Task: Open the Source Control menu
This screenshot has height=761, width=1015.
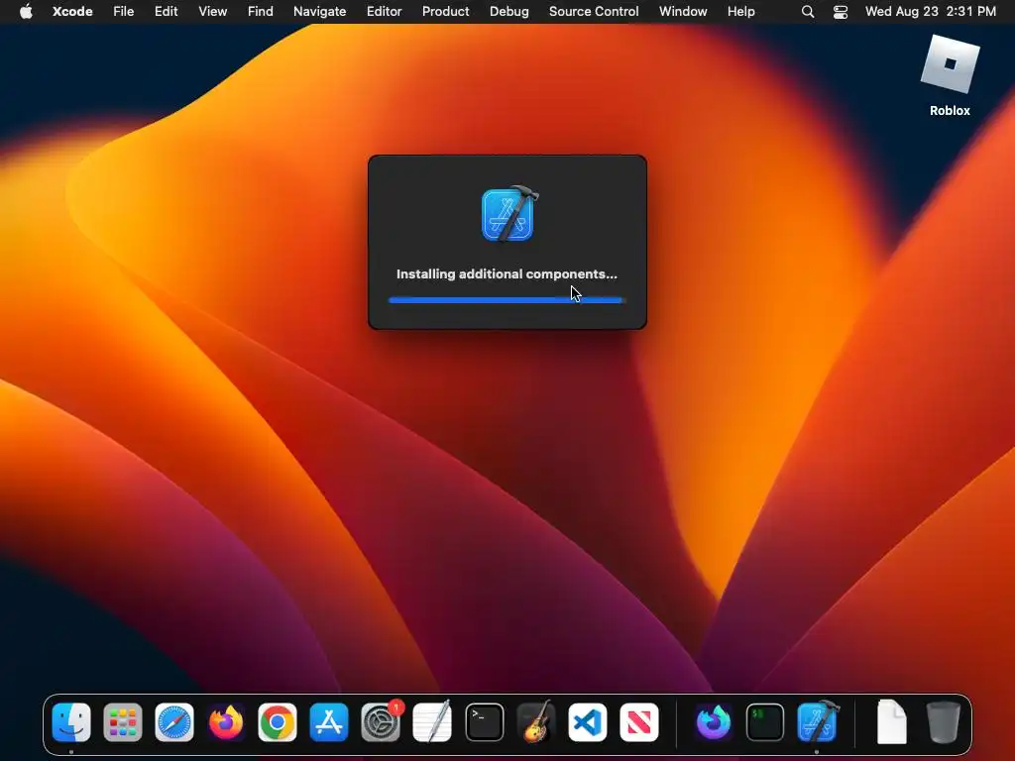Action: pos(594,11)
